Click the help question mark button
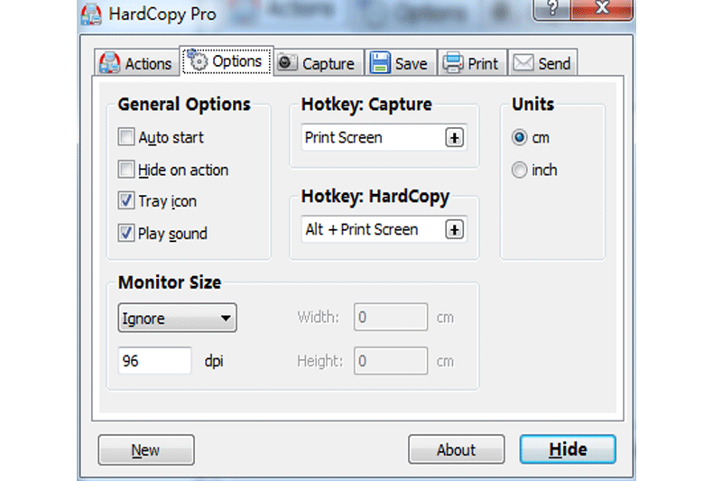722x481 pixels. tap(551, 9)
